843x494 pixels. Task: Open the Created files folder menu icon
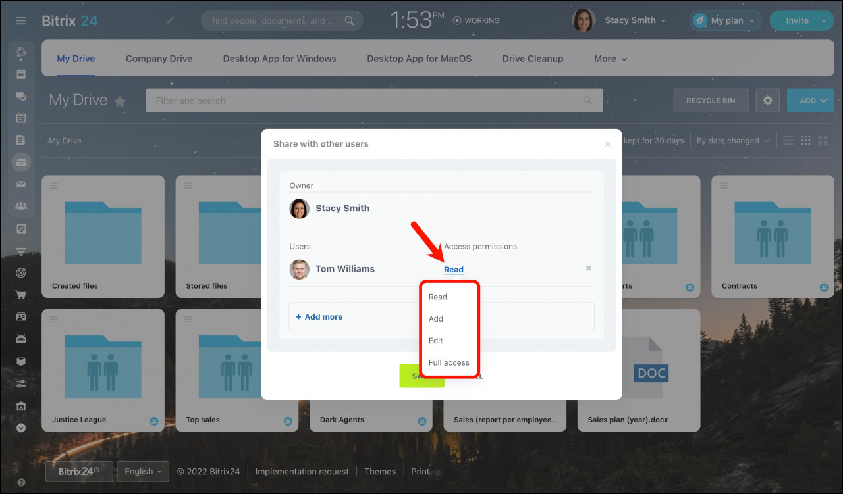coord(53,185)
